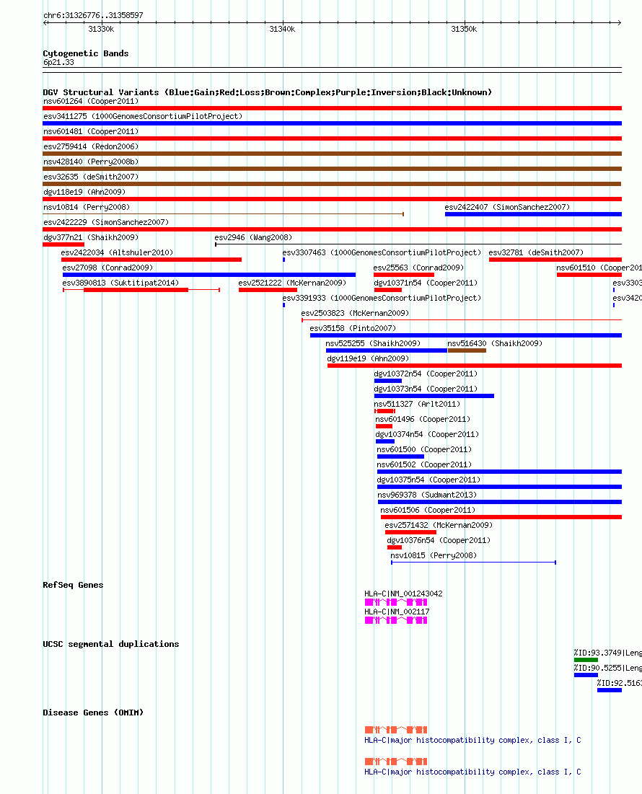Click esv2571432 (McKernan2009) red bar
This screenshot has width=642, height=794.
[410, 533]
